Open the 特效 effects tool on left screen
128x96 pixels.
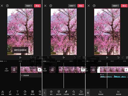click(40, 93)
